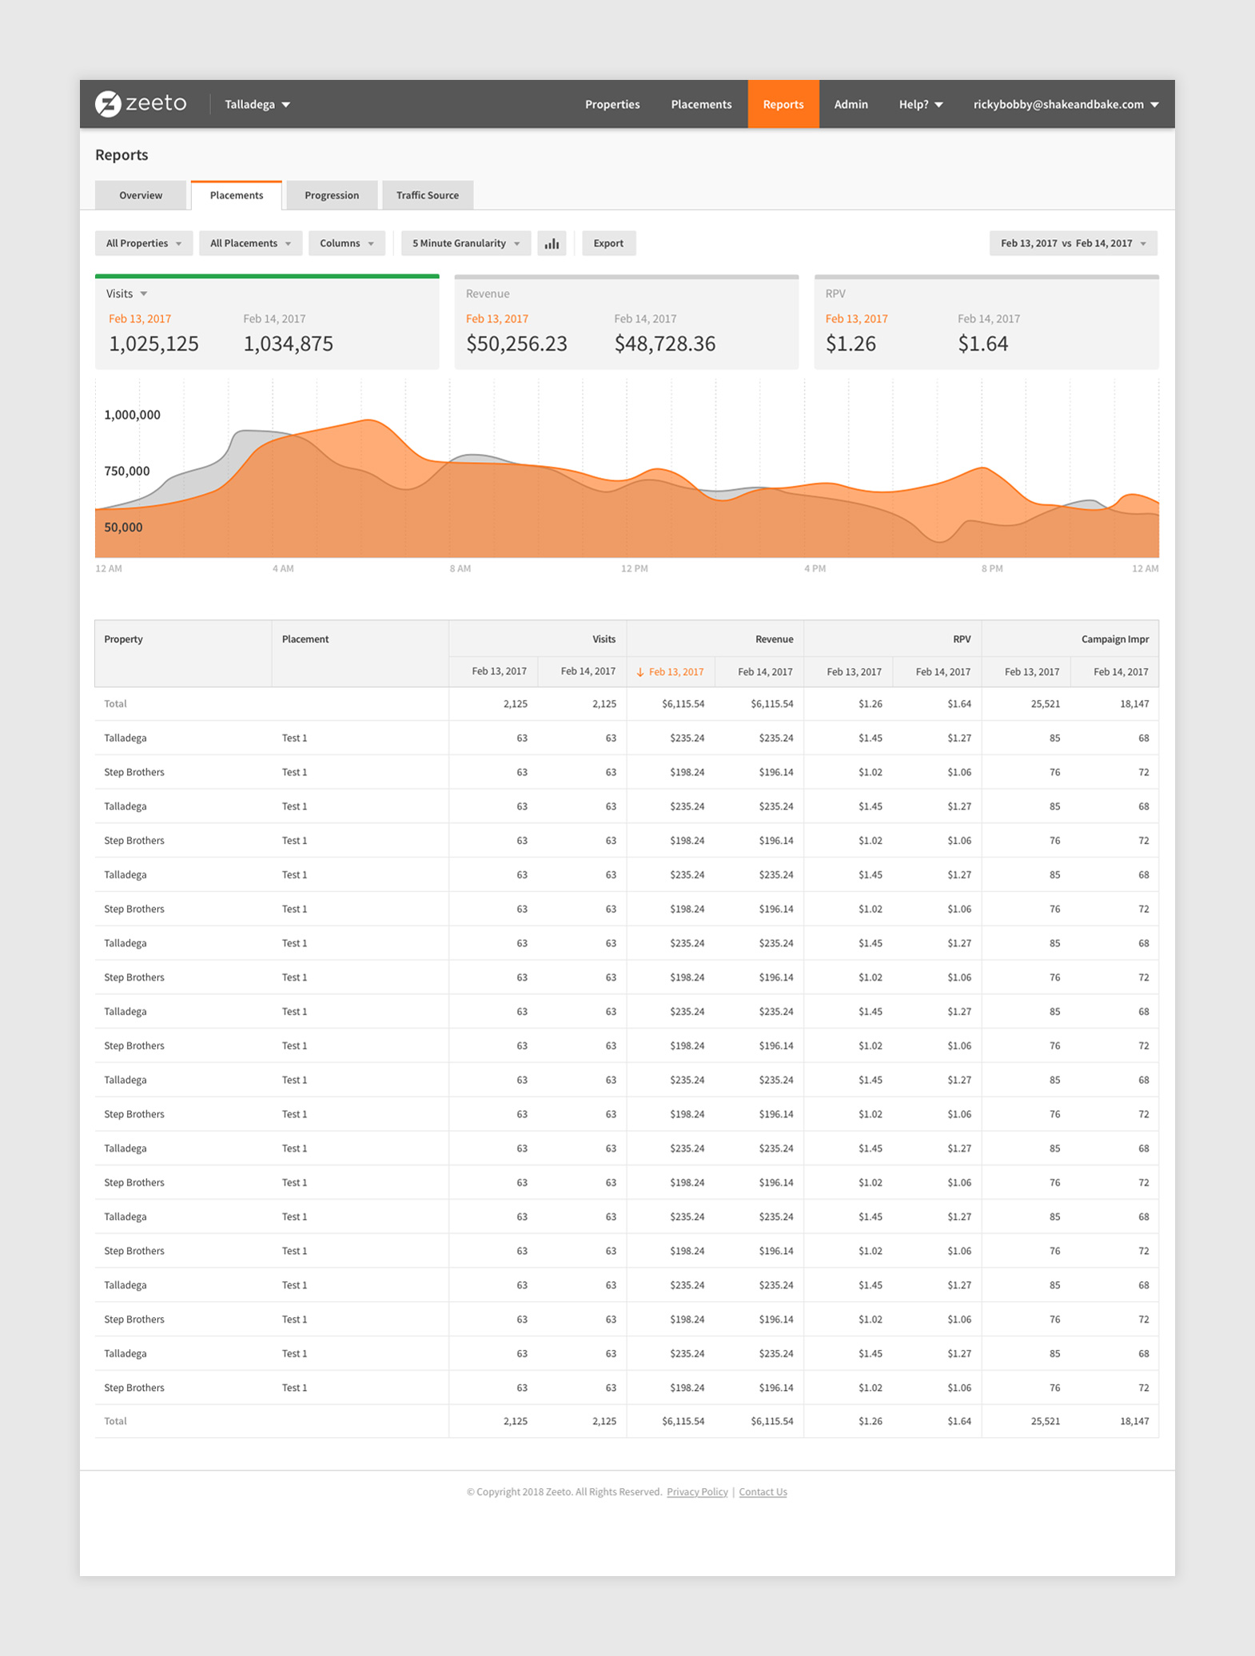The image size is (1255, 1656).
Task: Click the 8 PM label on the chart axis
Action: tap(992, 569)
